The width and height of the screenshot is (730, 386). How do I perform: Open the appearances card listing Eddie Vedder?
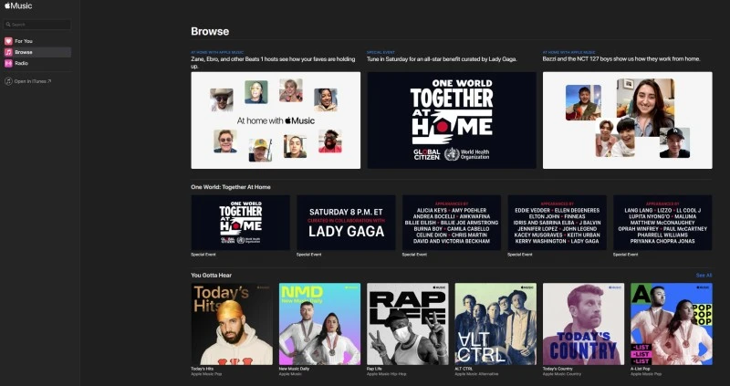pyautogui.click(x=557, y=223)
